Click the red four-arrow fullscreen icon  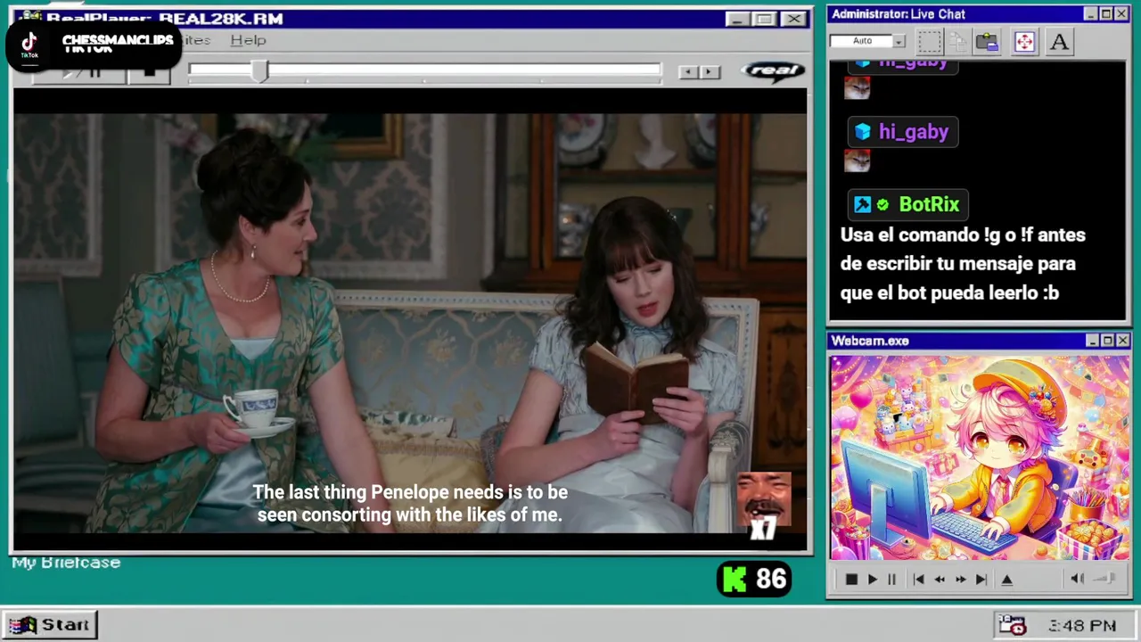(1024, 41)
